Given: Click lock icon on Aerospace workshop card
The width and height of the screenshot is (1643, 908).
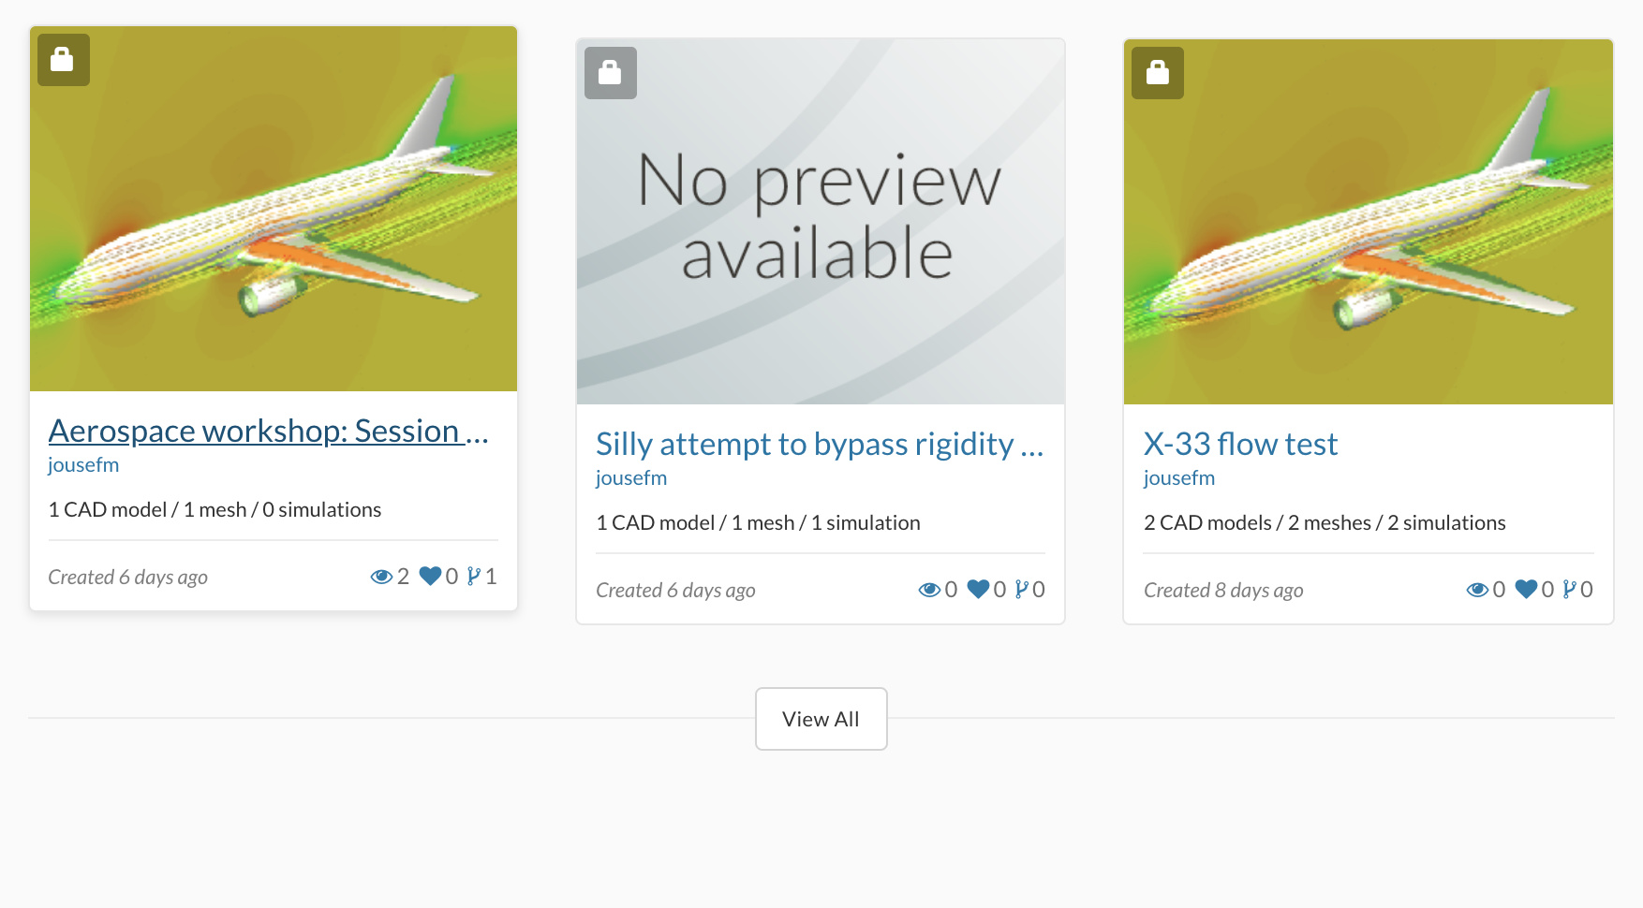Looking at the screenshot, I should (63, 60).
